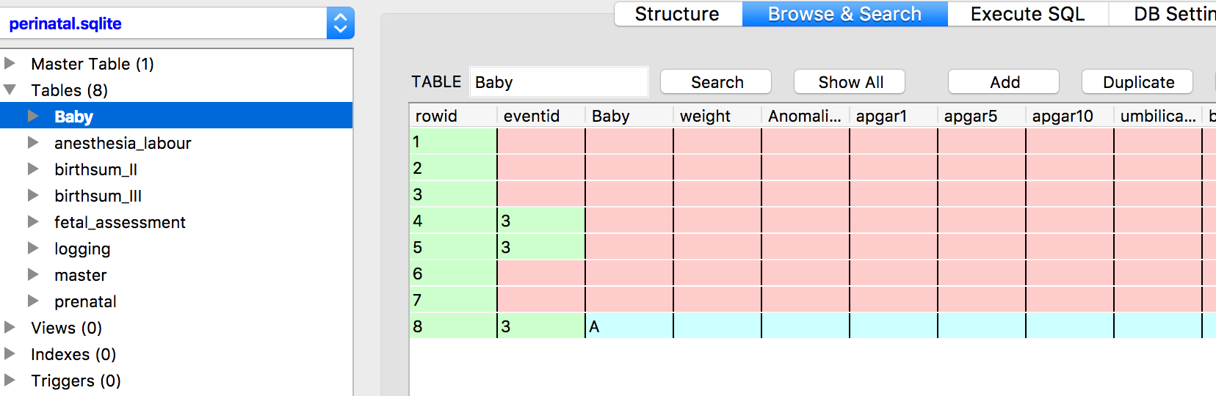The height and width of the screenshot is (396, 1216).
Task: Open the perinatal.sqlite database dropdown
Action: [340, 23]
